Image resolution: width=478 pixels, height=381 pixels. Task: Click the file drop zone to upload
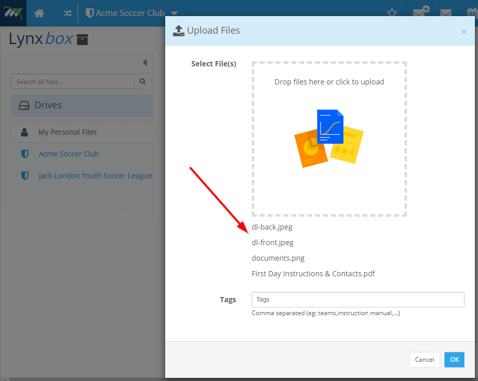coord(329,139)
